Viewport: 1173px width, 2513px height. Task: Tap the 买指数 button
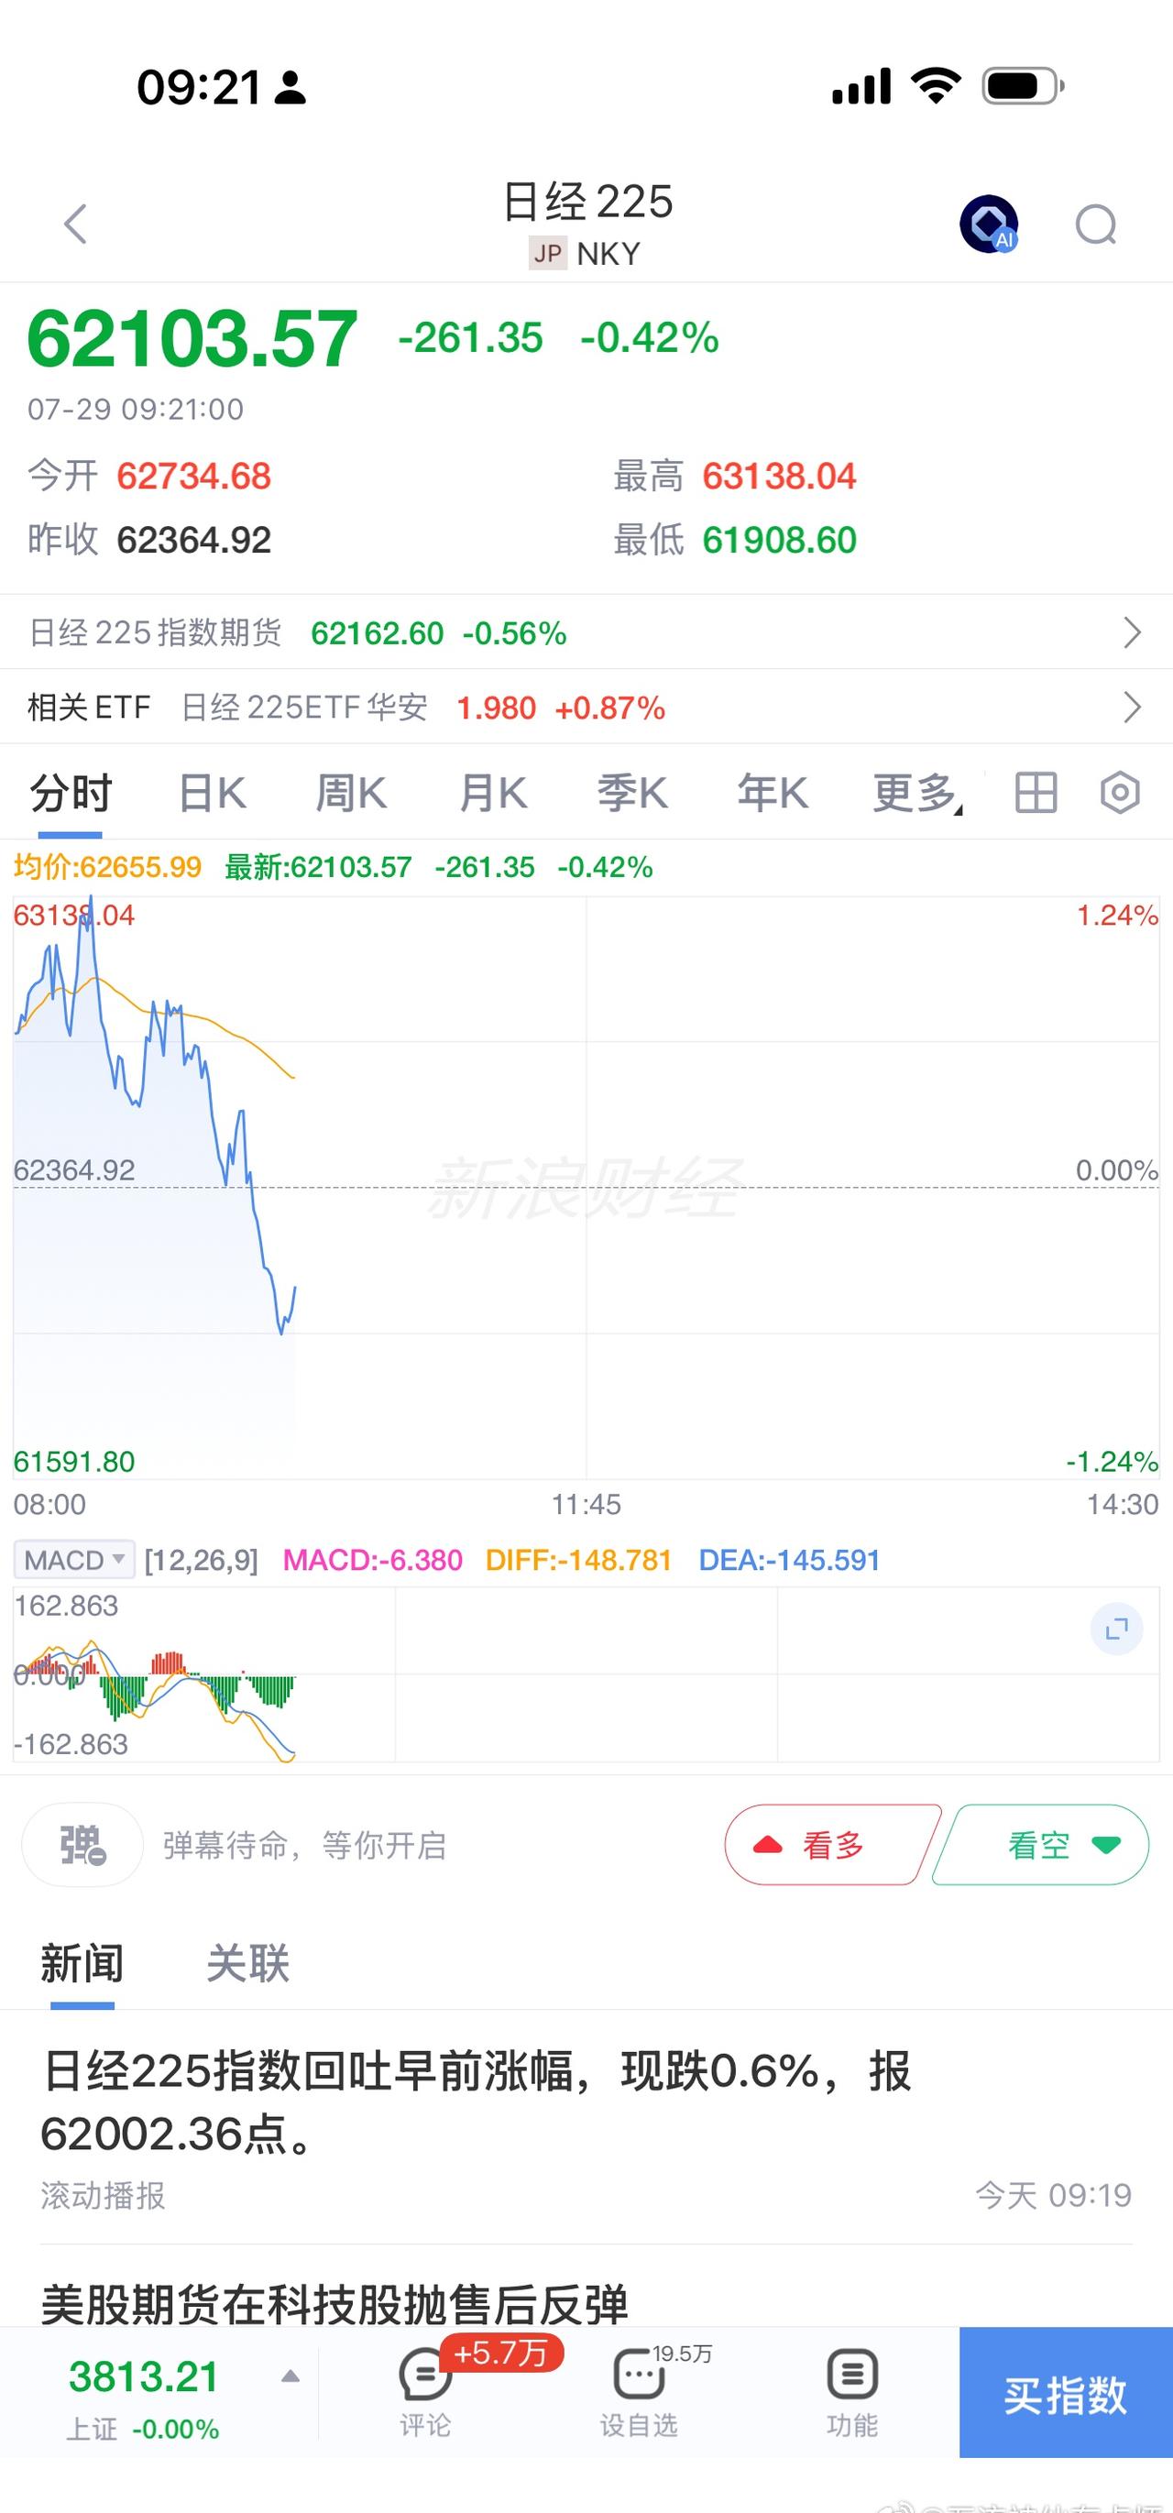(x=1066, y=2392)
